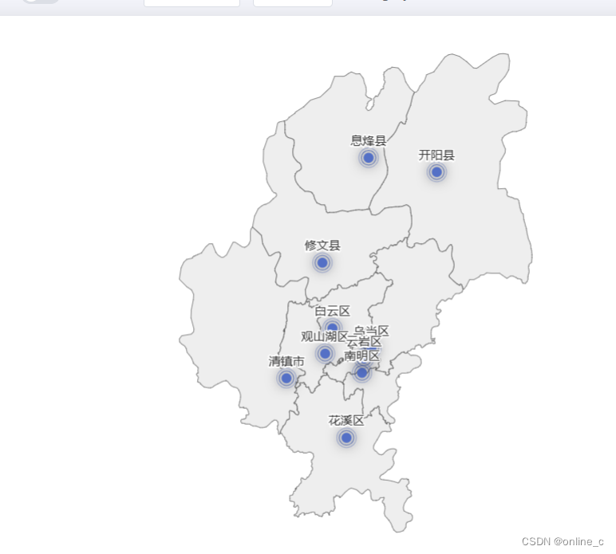Click the blue marker under 花溪区
616x554 pixels.
(x=346, y=438)
